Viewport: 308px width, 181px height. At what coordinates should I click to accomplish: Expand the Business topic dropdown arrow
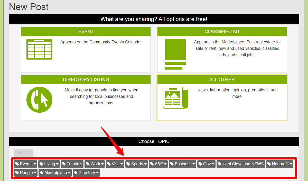[x=194, y=164]
